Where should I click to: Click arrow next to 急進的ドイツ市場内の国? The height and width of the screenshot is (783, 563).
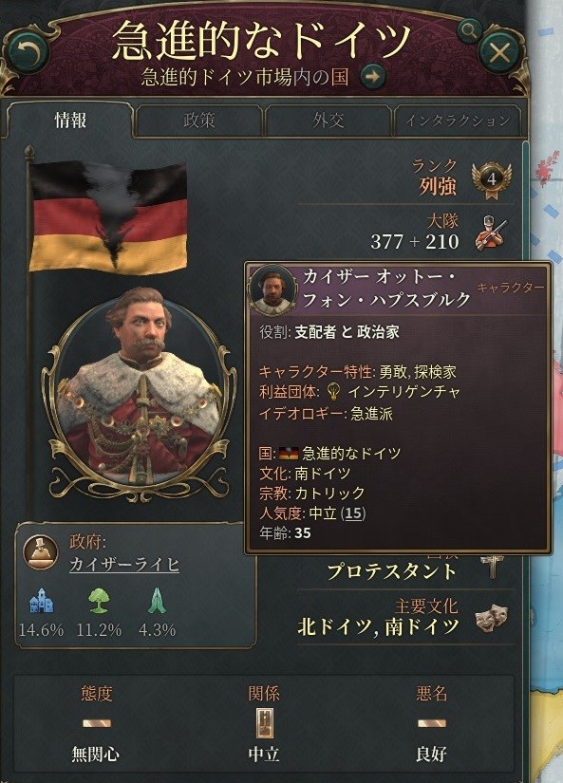[x=373, y=77]
